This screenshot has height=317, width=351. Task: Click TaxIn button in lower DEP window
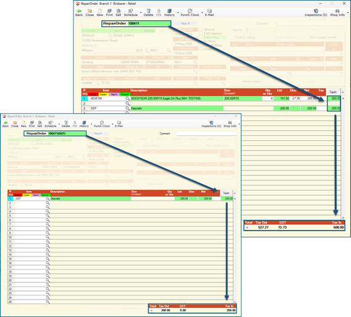[x=226, y=193]
